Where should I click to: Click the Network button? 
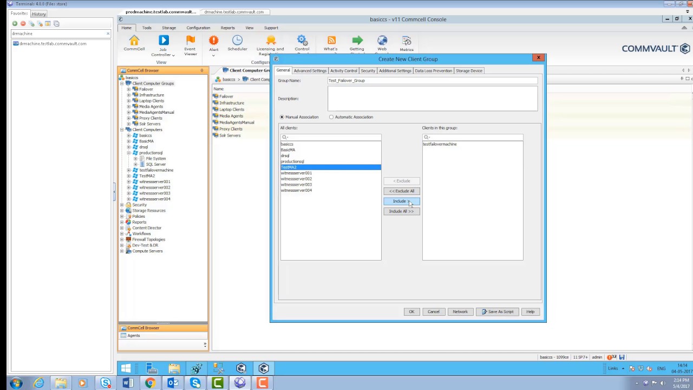(x=460, y=311)
